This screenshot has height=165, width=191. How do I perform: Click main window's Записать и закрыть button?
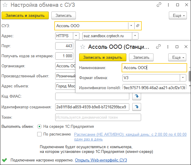click(25, 15)
